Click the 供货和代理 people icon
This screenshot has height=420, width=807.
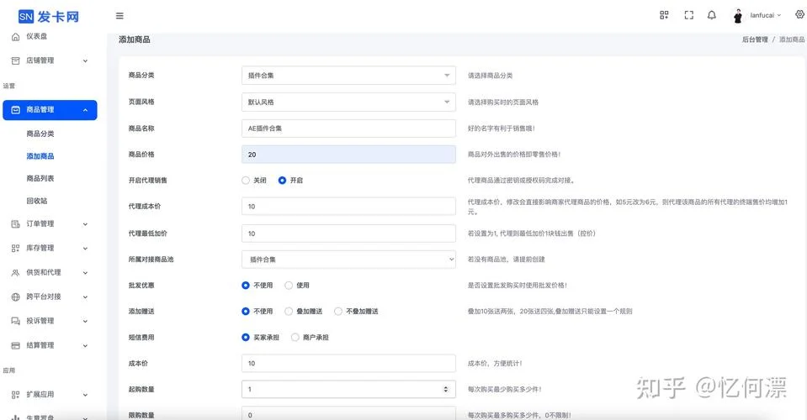(x=15, y=273)
